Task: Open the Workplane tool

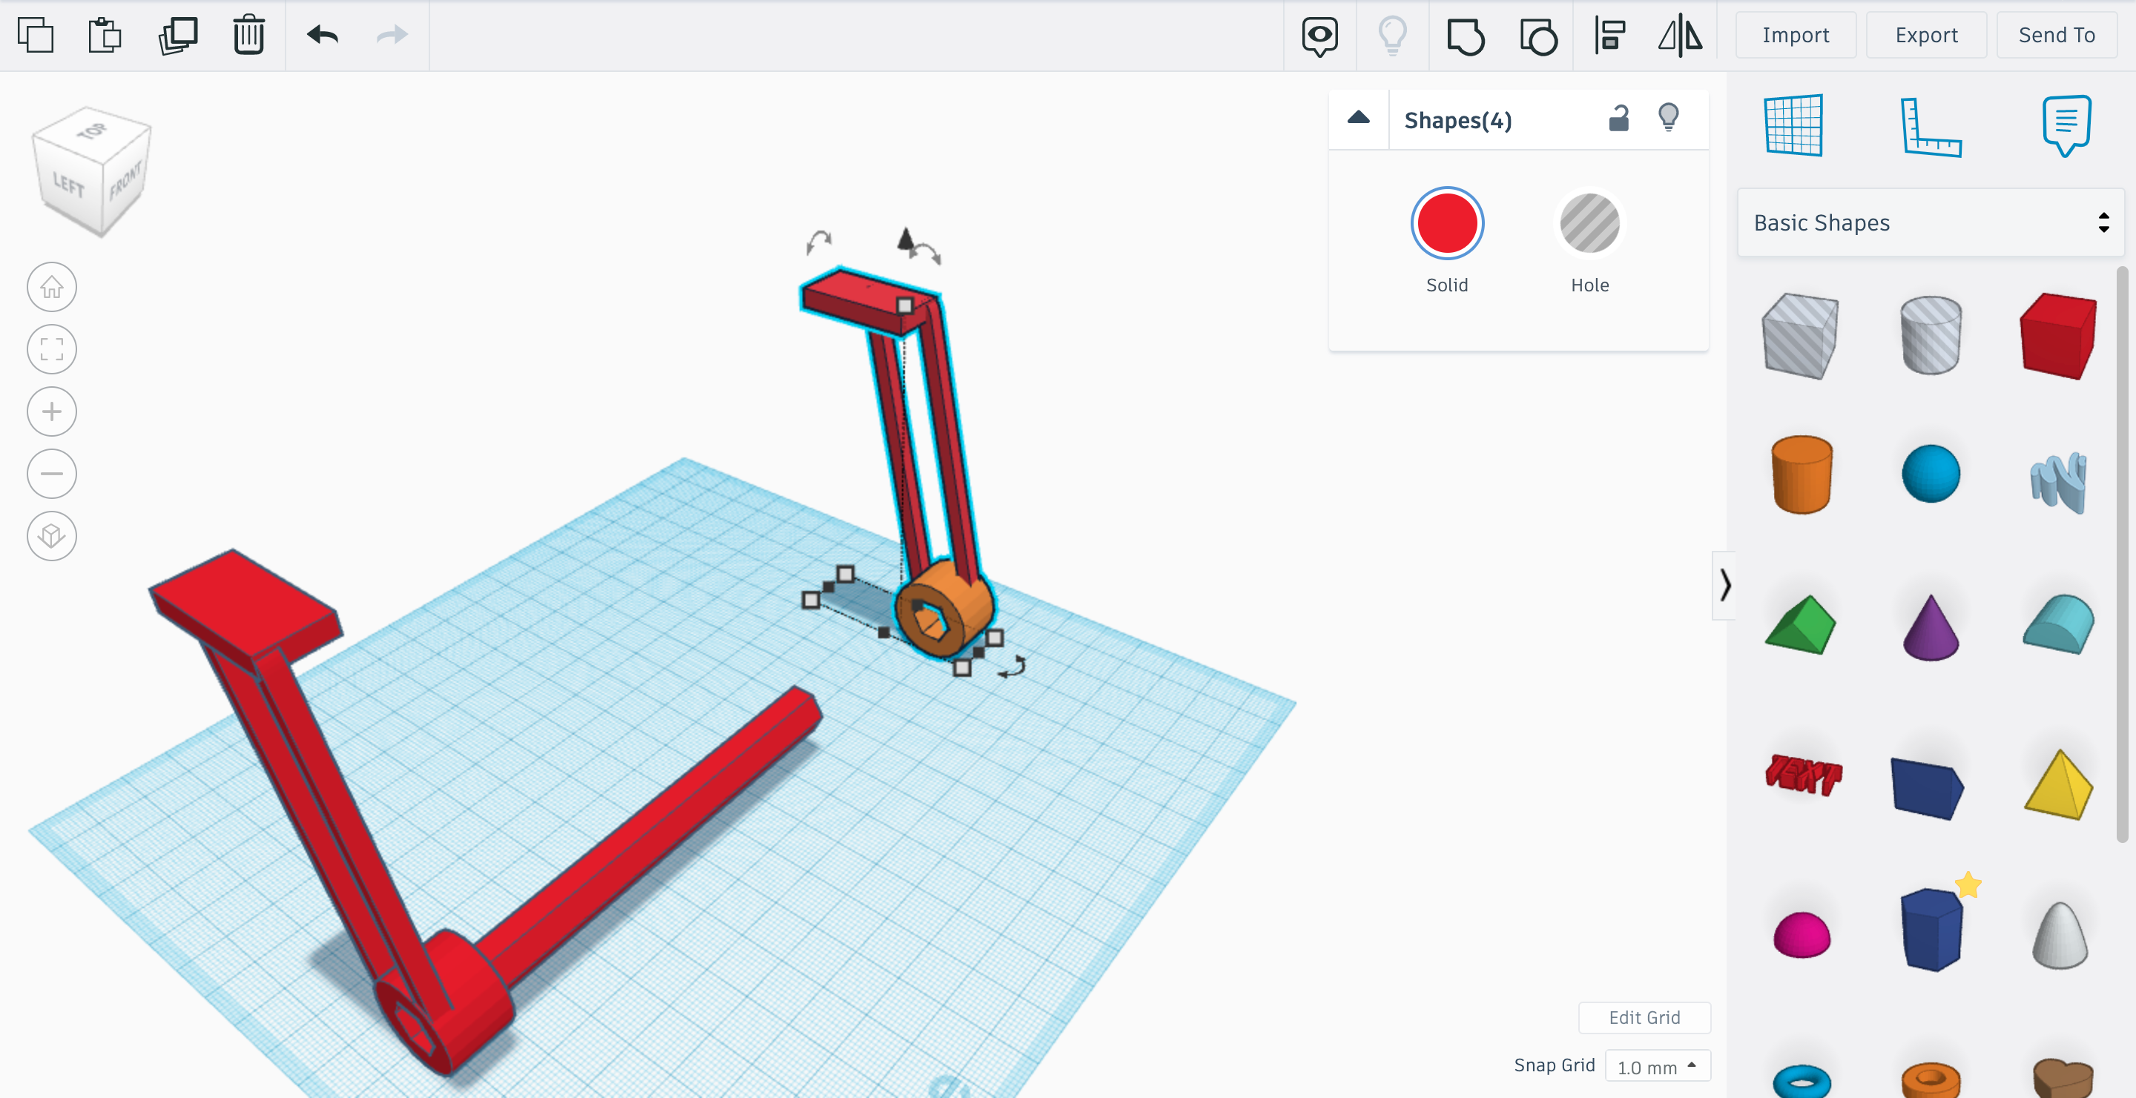Action: [1793, 126]
